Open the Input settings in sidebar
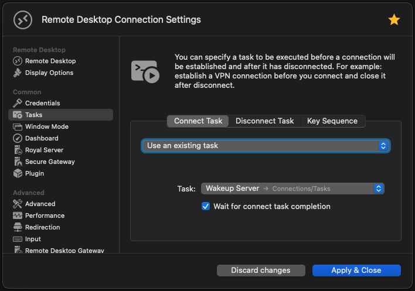 pos(33,239)
